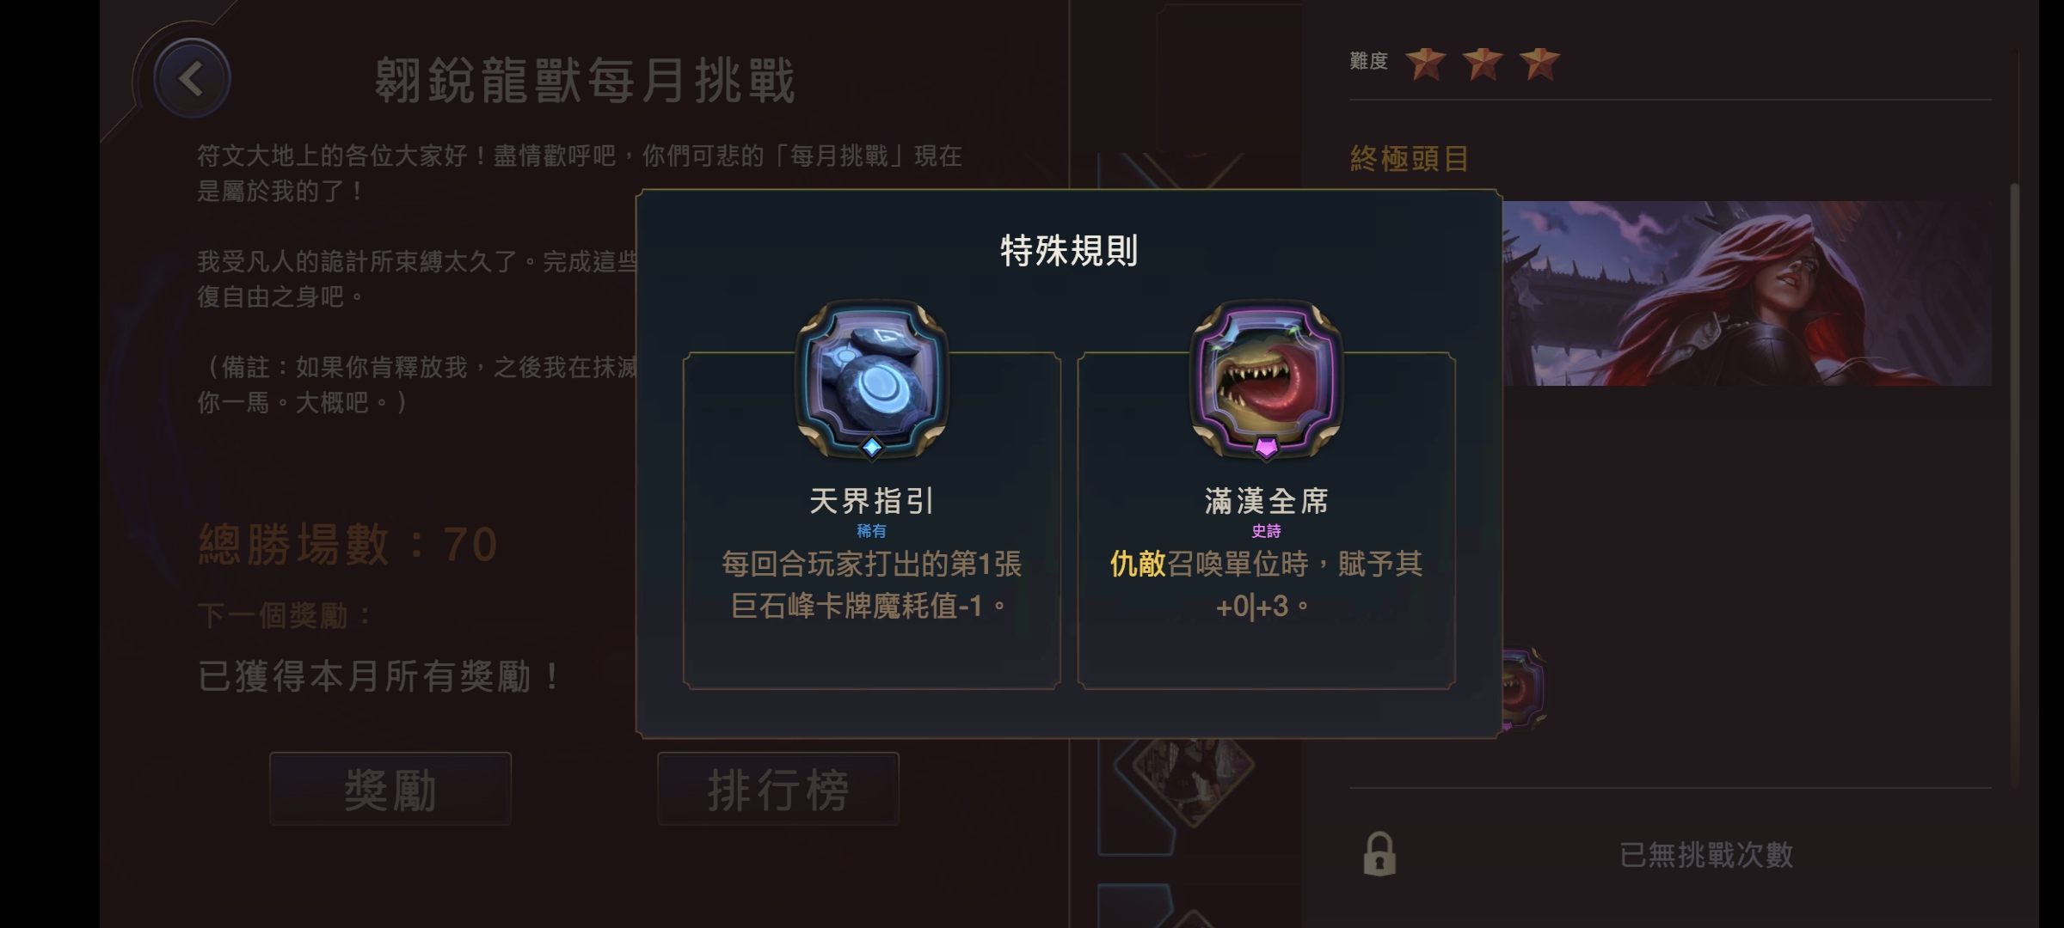Tap the 終極頭目 section heading
Screen dimensions: 2064x928
coord(1410,158)
